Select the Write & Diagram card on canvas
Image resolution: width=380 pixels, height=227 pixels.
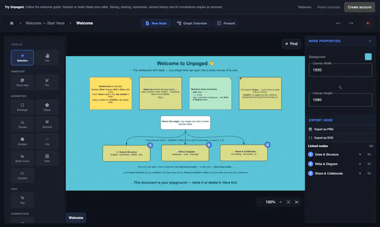(185, 153)
